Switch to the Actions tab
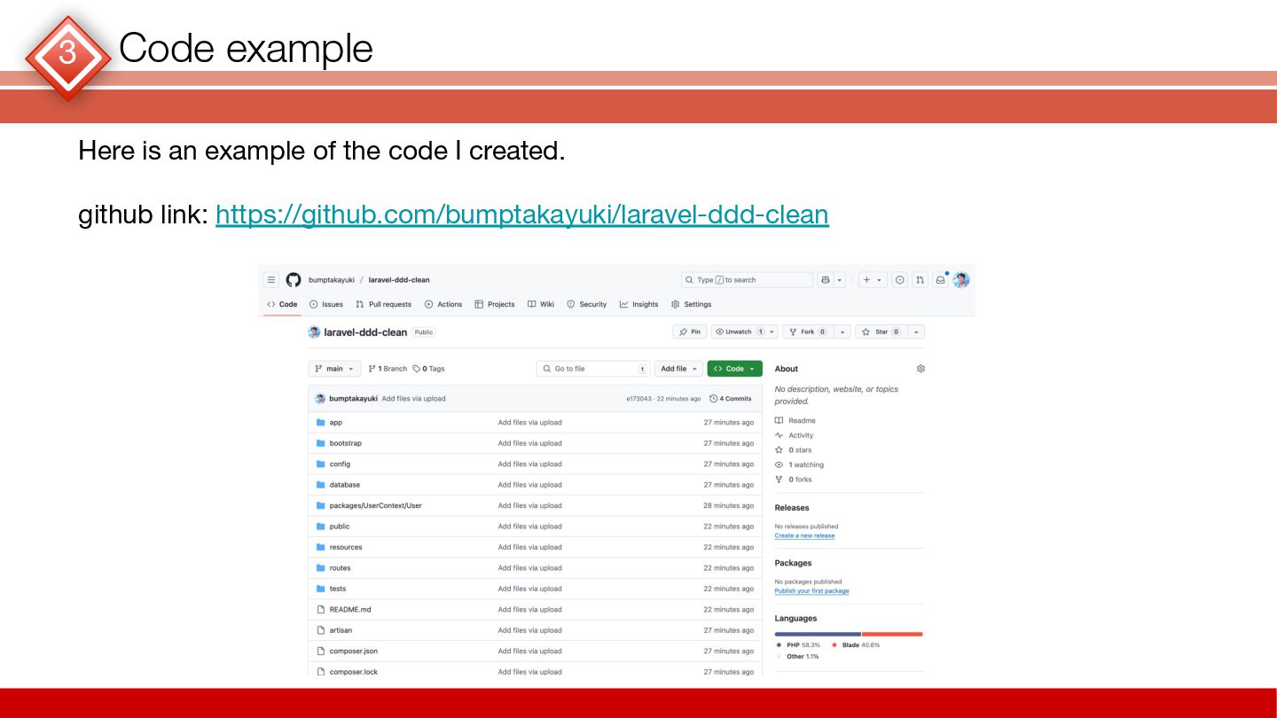Image resolution: width=1277 pixels, height=718 pixels. [x=443, y=304]
